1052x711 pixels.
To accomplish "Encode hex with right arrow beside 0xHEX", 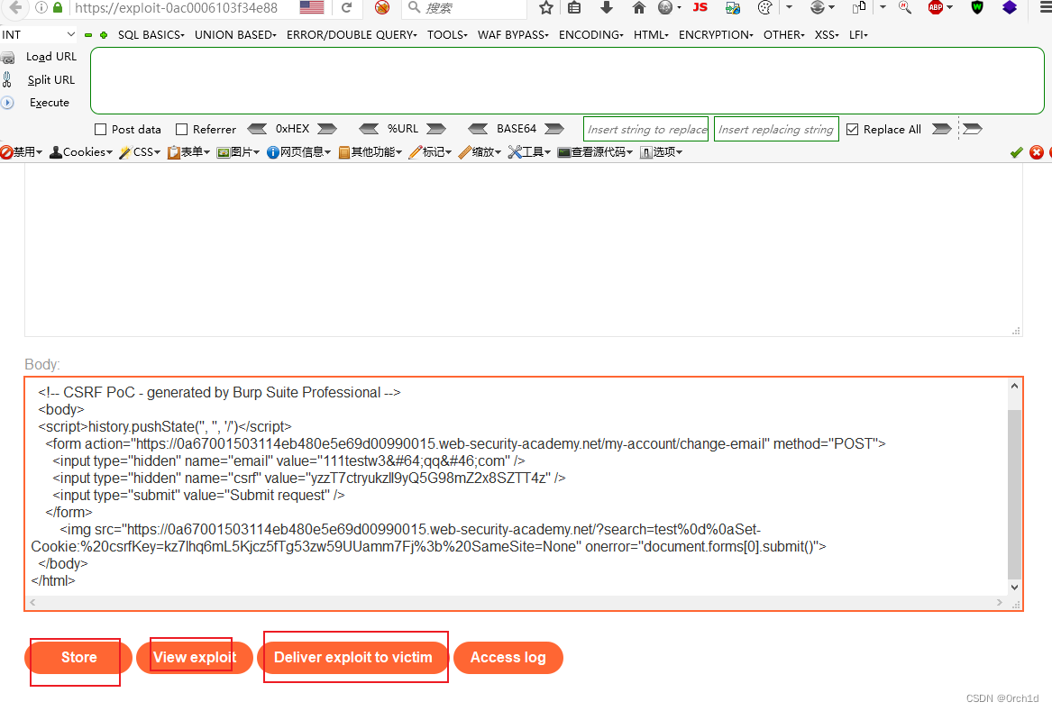I will [327, 129].
